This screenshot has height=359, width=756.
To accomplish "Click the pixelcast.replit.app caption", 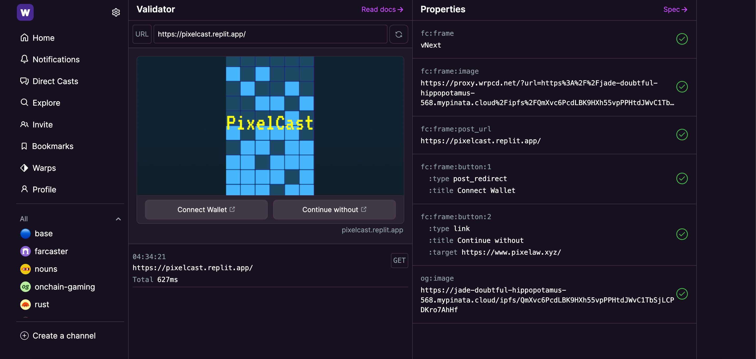I will (x=372, y=230).
